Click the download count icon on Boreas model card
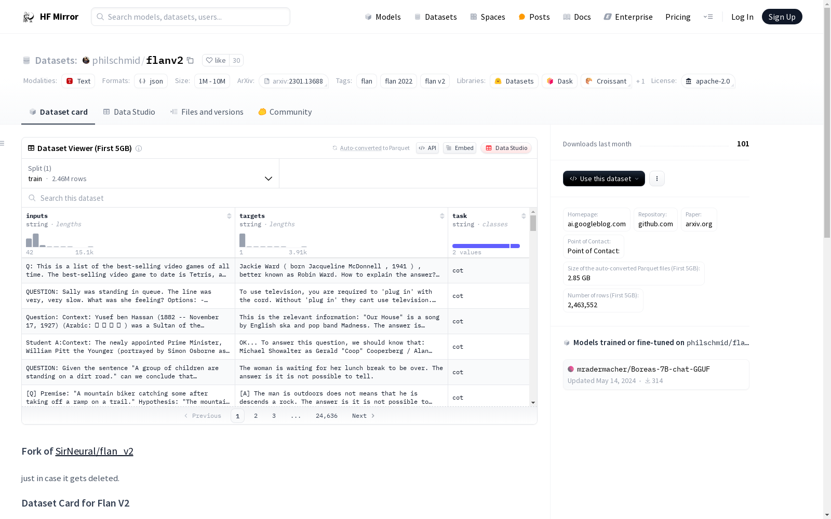The height and width of the screenshot is (519, 831). click(x=648, y=380)
